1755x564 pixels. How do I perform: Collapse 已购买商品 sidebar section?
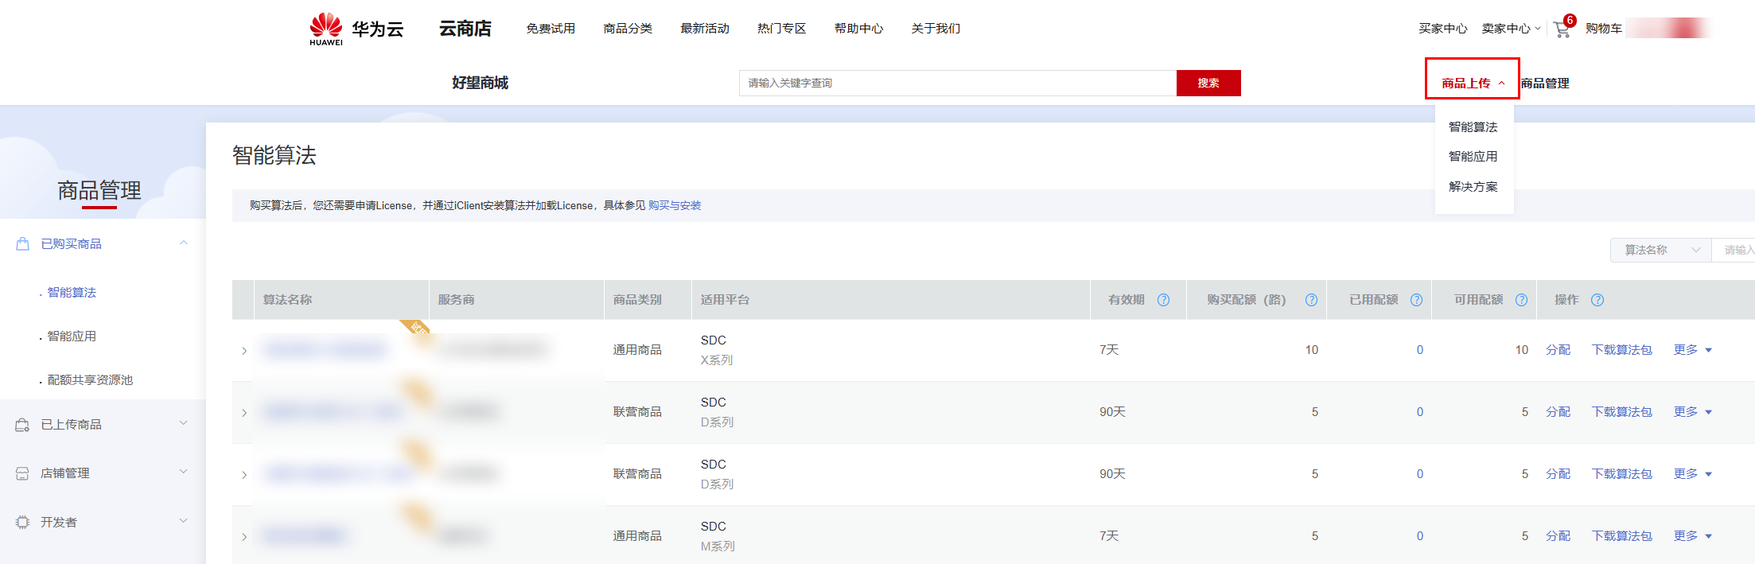click(x=183, y=243)
